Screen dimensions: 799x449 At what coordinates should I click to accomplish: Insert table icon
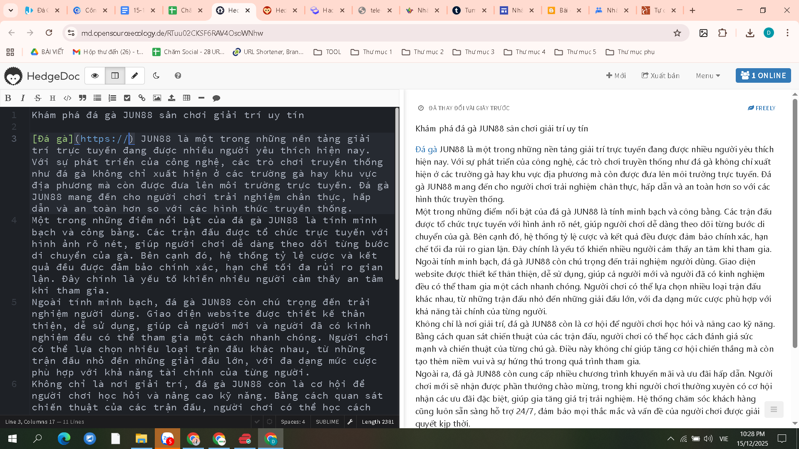[186, 98]
